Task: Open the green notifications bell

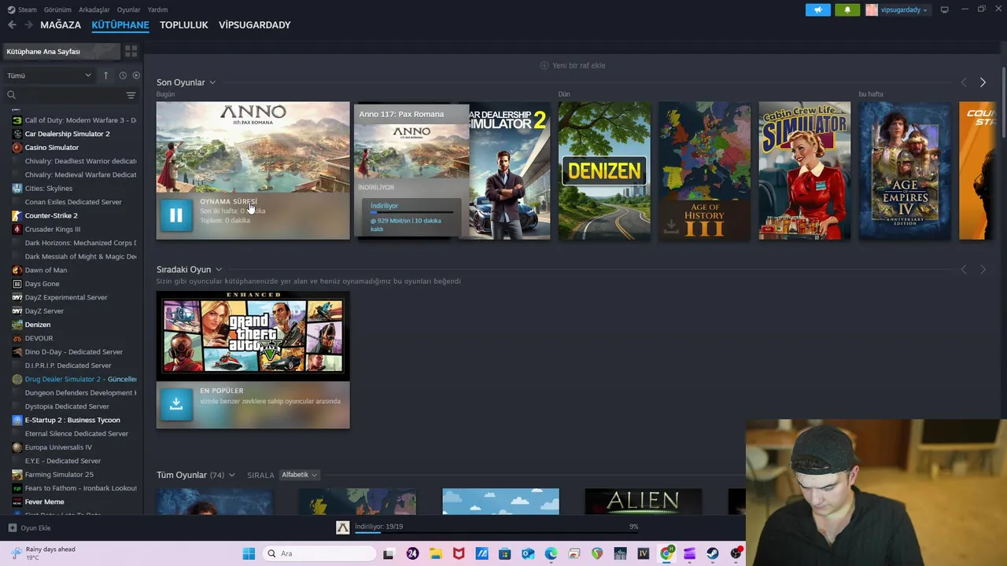Action: [847, 9]
